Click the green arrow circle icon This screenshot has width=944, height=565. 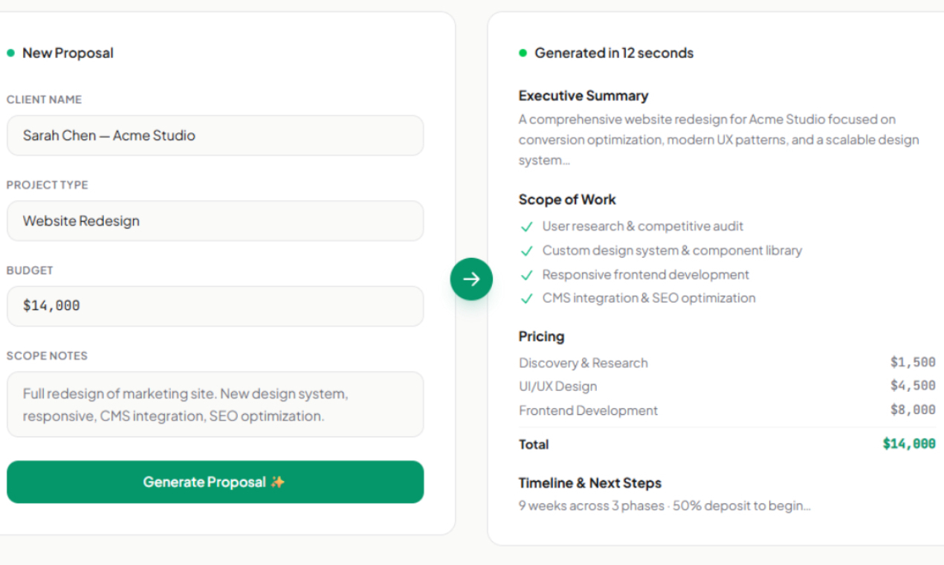coord(471,280)
